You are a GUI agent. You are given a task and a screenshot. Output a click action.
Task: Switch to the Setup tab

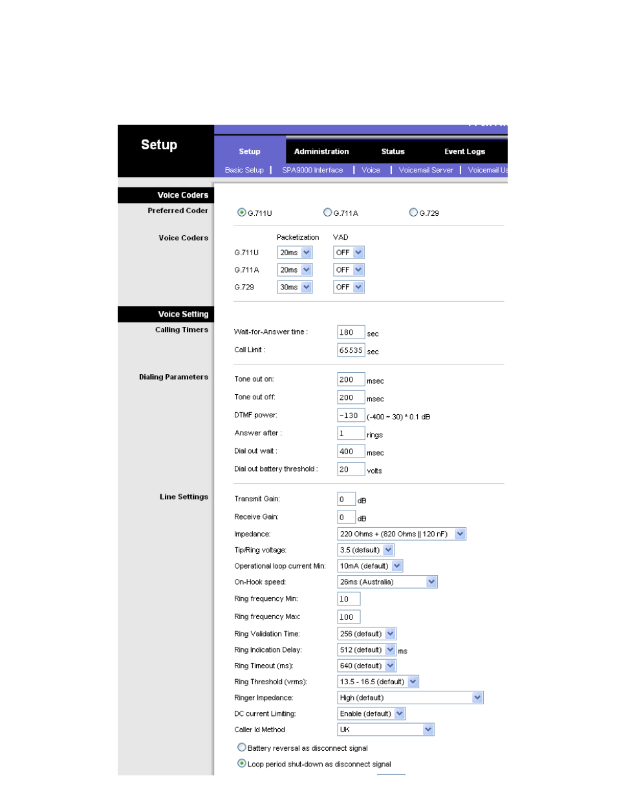coord(250,151)
